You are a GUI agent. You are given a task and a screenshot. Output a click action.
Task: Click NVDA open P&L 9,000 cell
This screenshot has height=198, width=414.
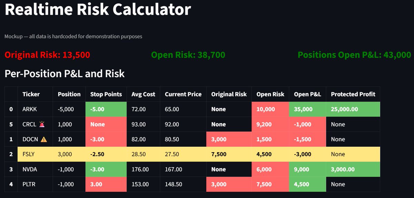click(308, 169)
